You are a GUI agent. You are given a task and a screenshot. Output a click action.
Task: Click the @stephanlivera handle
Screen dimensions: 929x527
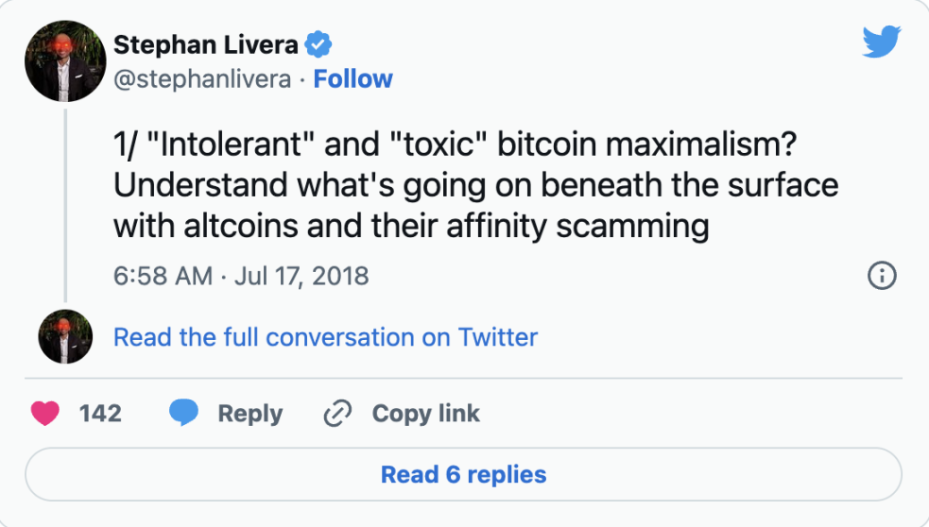202,79
